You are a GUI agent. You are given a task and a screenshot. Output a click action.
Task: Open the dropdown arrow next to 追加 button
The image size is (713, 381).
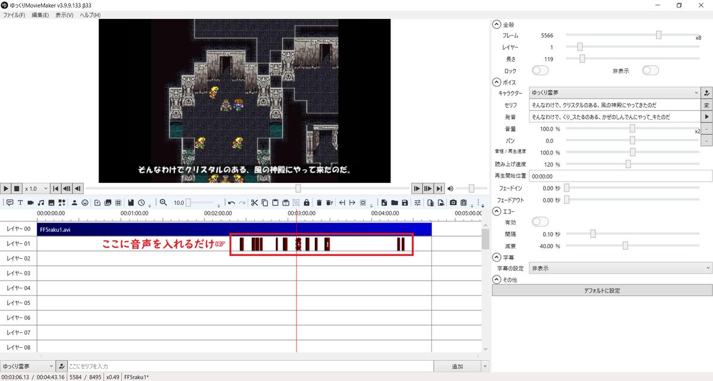(x=484, y=366)
